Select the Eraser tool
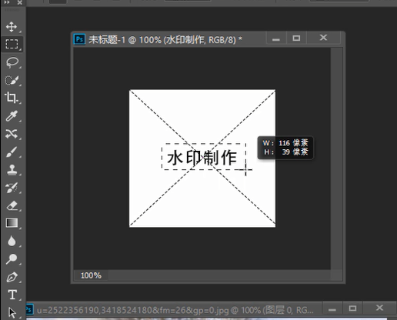397x320 pixels. click(12, 205)
